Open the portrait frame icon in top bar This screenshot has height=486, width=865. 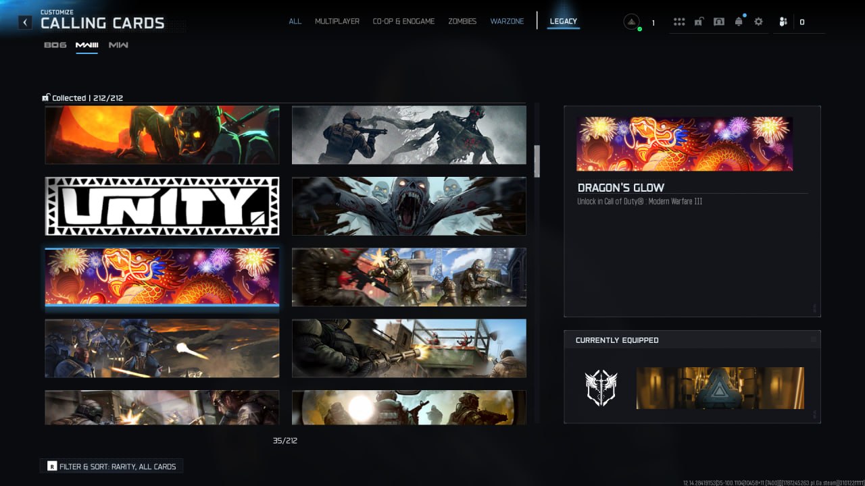[719, 22]
